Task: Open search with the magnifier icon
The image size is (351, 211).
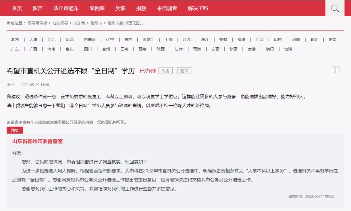Action: point(334,8)
